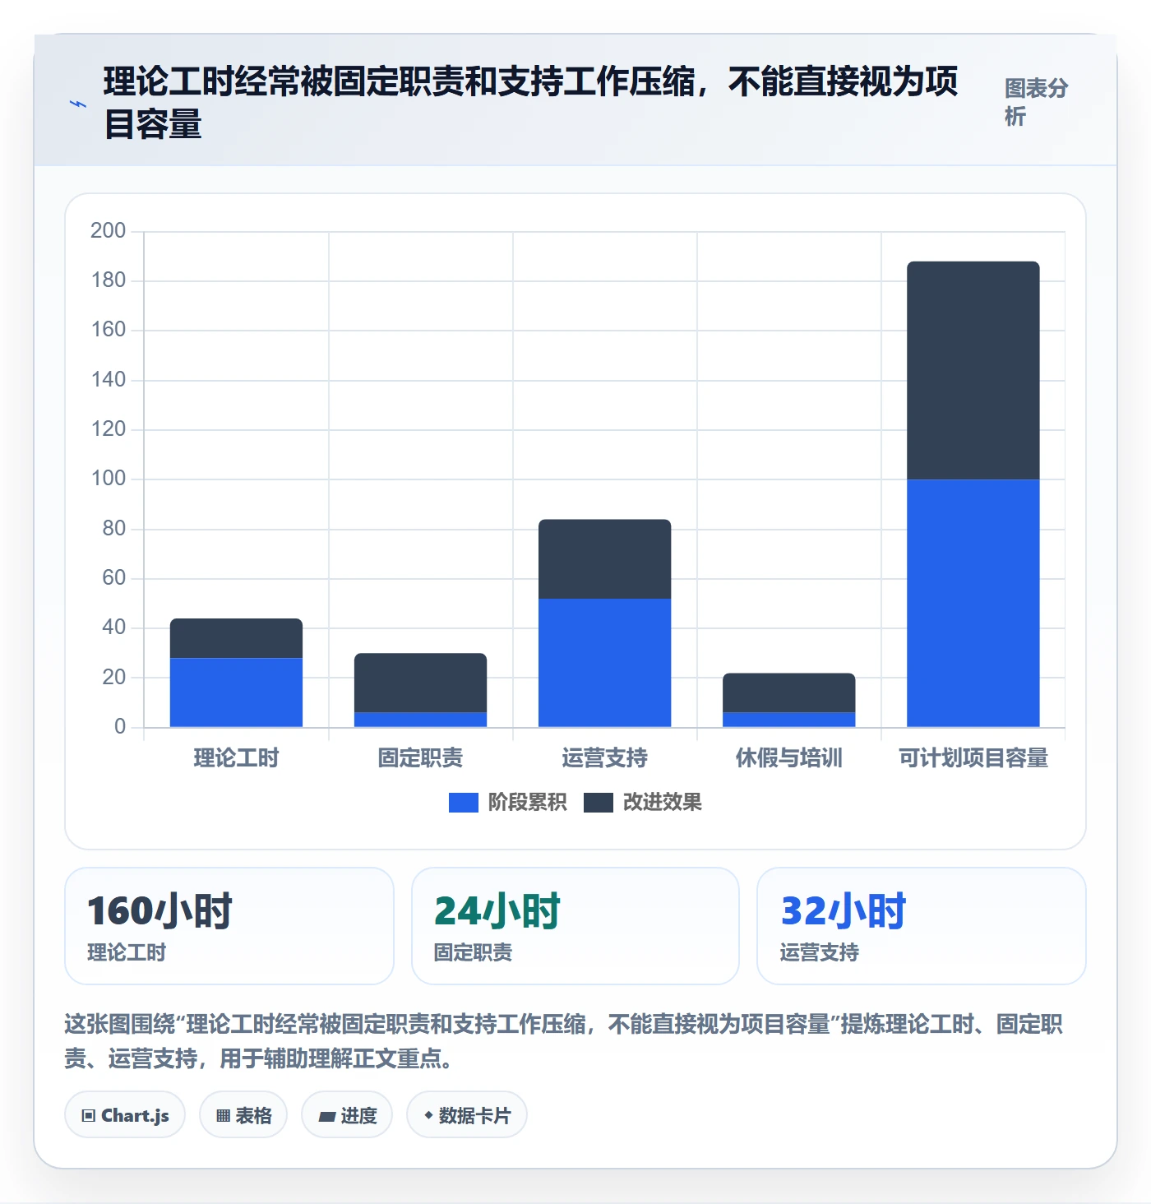Select the 160小时 理论工时 data card
This screenshot has width=1151, height=1204.
pyautogui.click(x=229, y=926)
